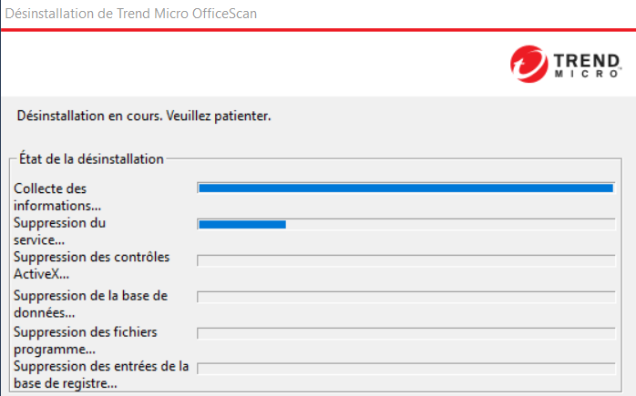Click the red line beneath the title bar
The height and width of the screenshot is (396, 636).
tap(318, 29)
